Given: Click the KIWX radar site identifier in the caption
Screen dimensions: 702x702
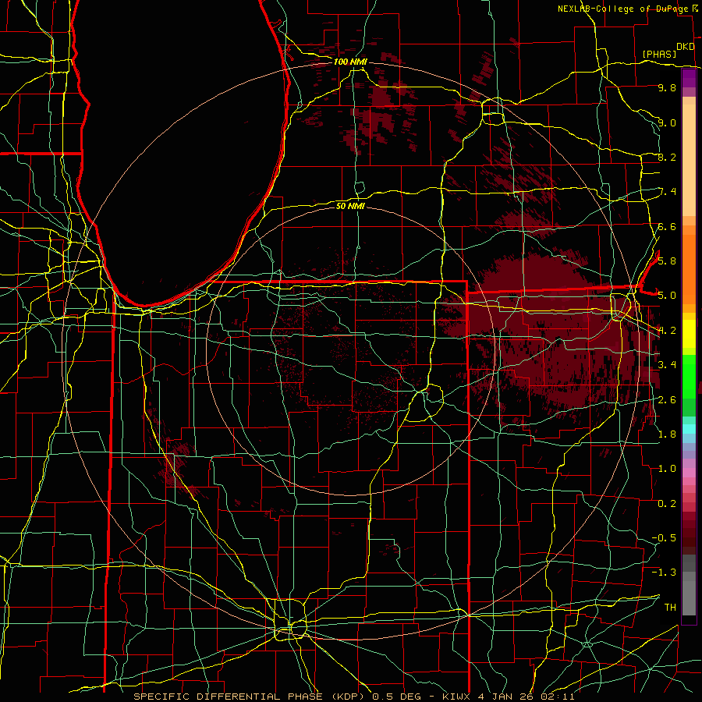Looking at the screenshot, I should point(456,697).
